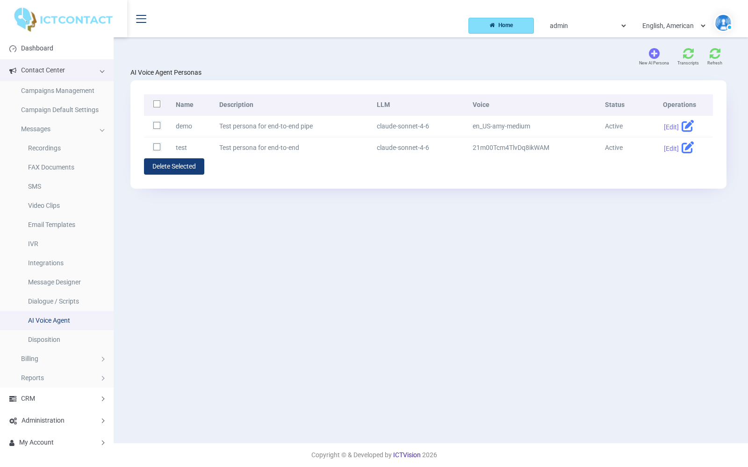The height and width of the screenshot is (467, 748).
Task: Expand the Reports submenu chevron
Action: click(103, 378)
